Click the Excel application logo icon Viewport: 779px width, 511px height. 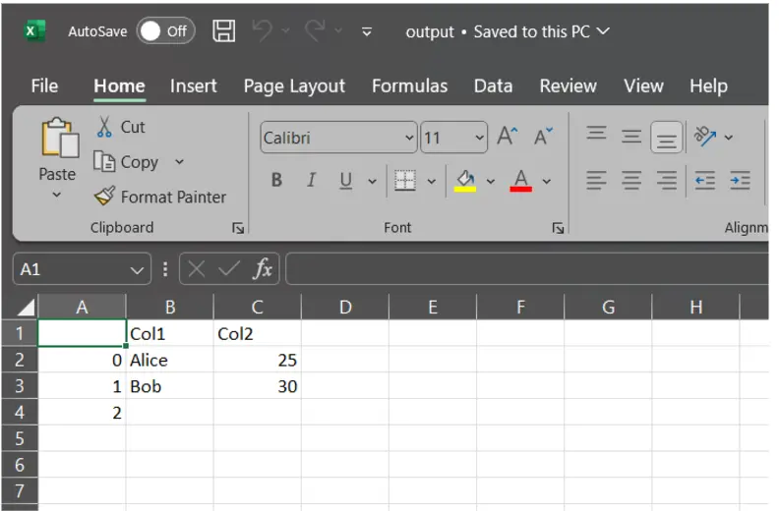point(34,30)
